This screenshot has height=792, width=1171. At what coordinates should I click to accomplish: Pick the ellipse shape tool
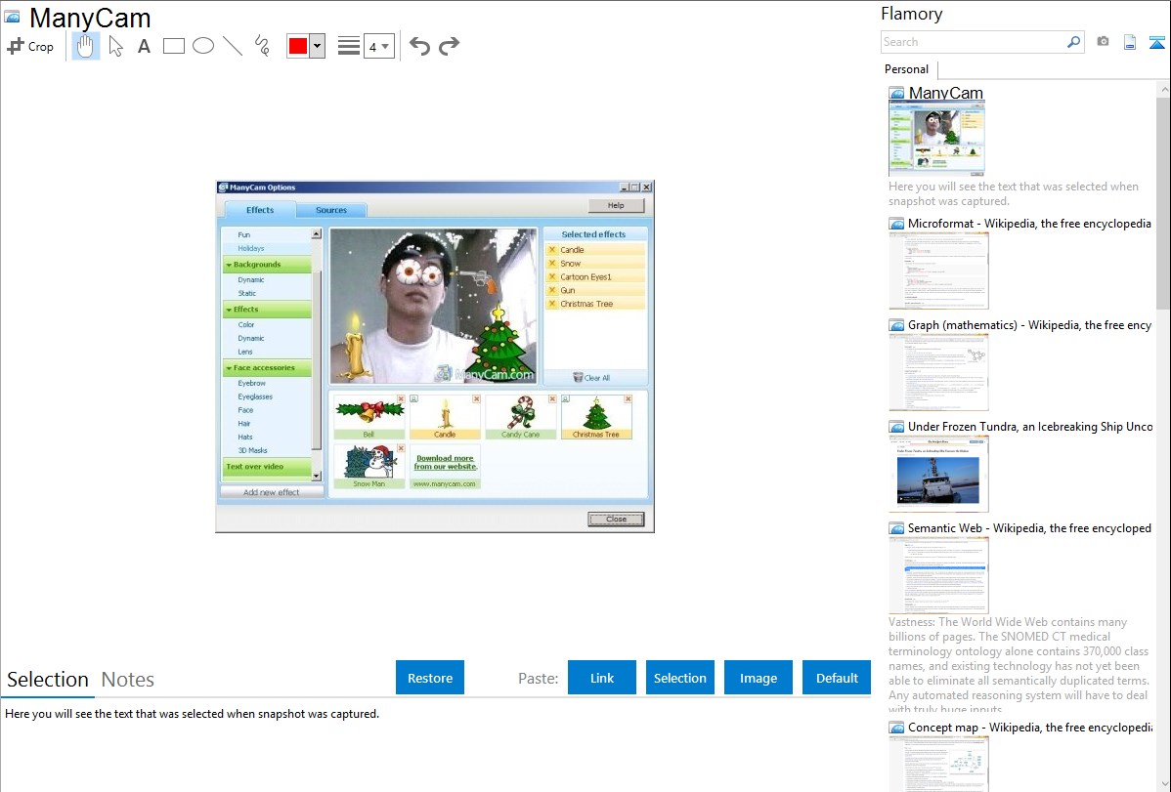pyautogui.click(x=203, y=46)
